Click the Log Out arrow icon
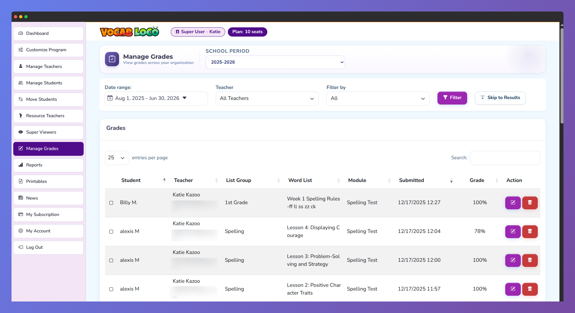 tap(21, 247)
